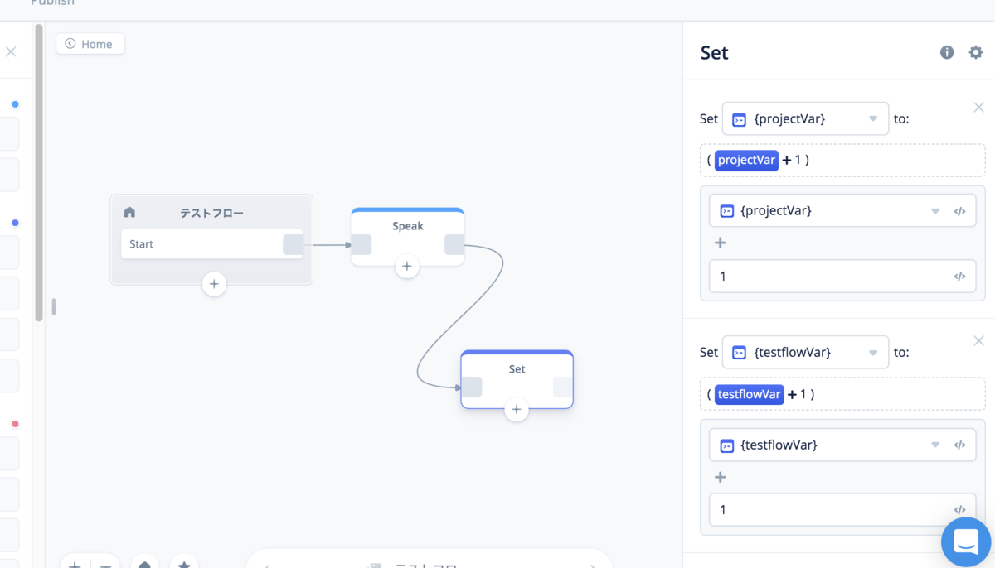Open the Set {projectVar} variable dropdown
This screenshot has width=995, height=568.
pyautogui.click(x=806, y=118)
